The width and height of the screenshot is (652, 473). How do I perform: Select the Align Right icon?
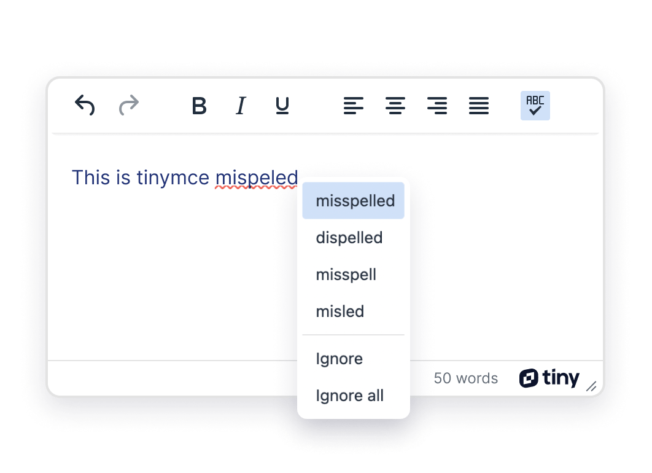(x=437, y=106)
